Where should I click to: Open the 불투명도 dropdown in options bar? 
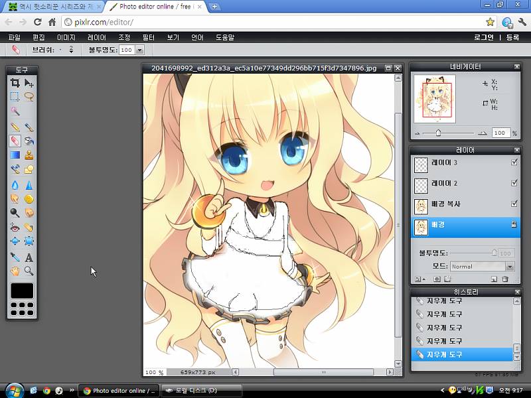(x=140, y=50)
